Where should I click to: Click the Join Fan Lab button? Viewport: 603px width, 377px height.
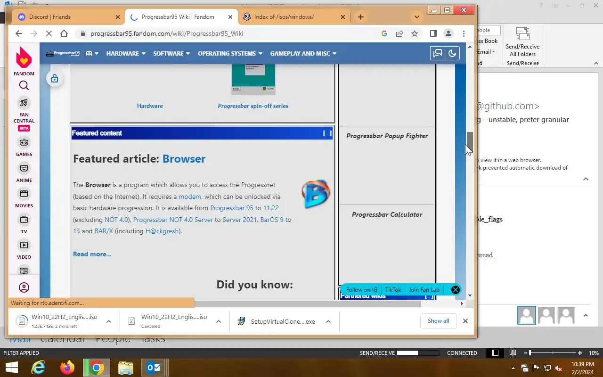[424, 290]
